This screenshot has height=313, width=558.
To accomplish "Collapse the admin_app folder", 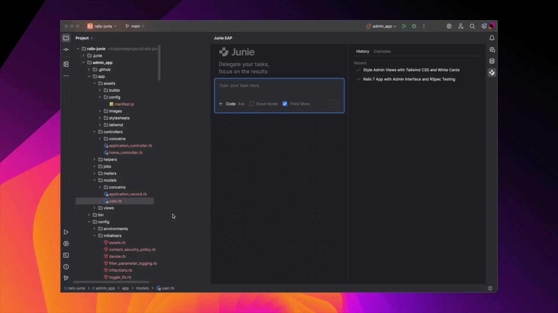I will (x=83, y=63).
